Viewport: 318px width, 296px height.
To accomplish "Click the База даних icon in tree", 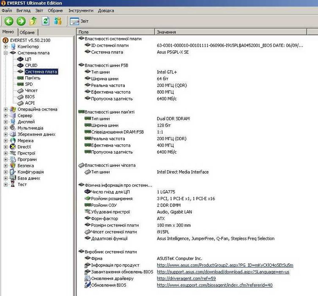I will point(13,178).
